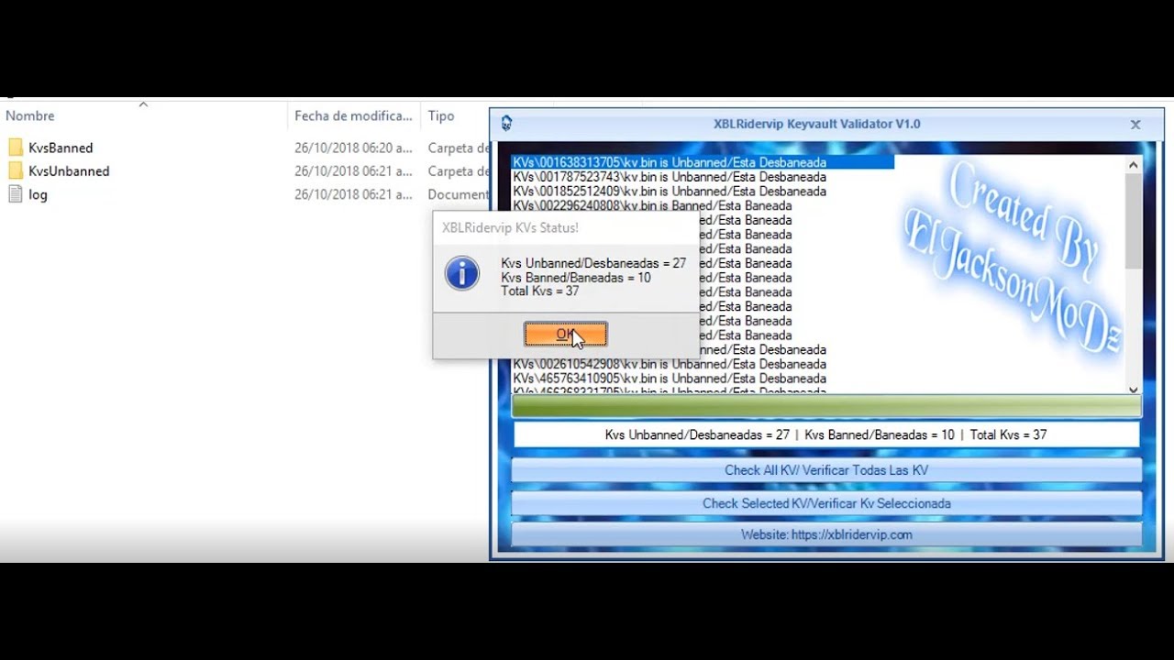Click the KvsUnbanned type 'Carpeta de' cell
This screenshot has height=660, width=1174.
459,171
